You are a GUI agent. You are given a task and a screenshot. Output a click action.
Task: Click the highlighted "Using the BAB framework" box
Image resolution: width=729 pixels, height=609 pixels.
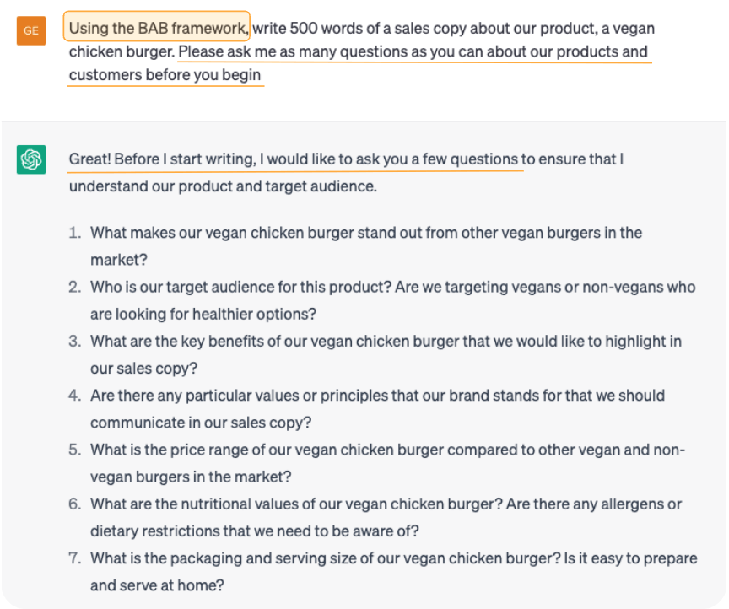[x=157, y=29]
